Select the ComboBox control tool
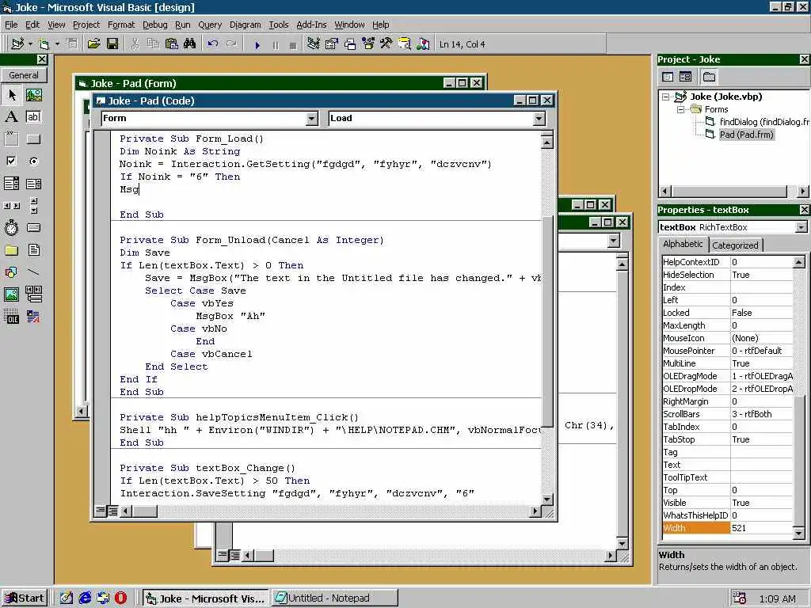Image resolution: width=811 pixels, height=608 pixels. pos(11,184)
